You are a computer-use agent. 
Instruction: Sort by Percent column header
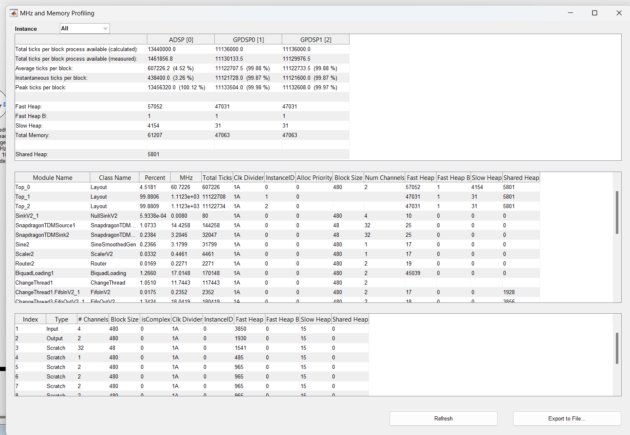pyautogui.click(x=155, y=177)
